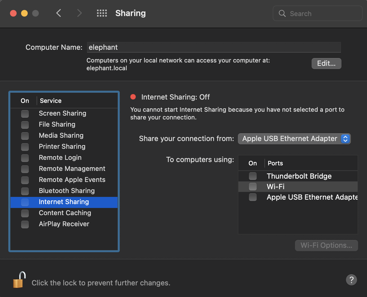The image size is (367, 297).
Task: Click the Wi-Fi Options... button
Action: 326,245
